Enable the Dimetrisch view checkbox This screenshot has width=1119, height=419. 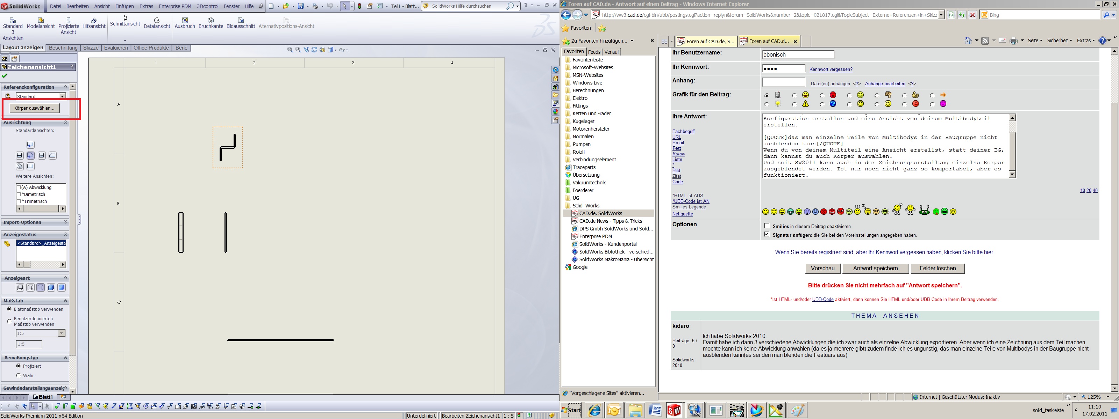pos(19,194)
